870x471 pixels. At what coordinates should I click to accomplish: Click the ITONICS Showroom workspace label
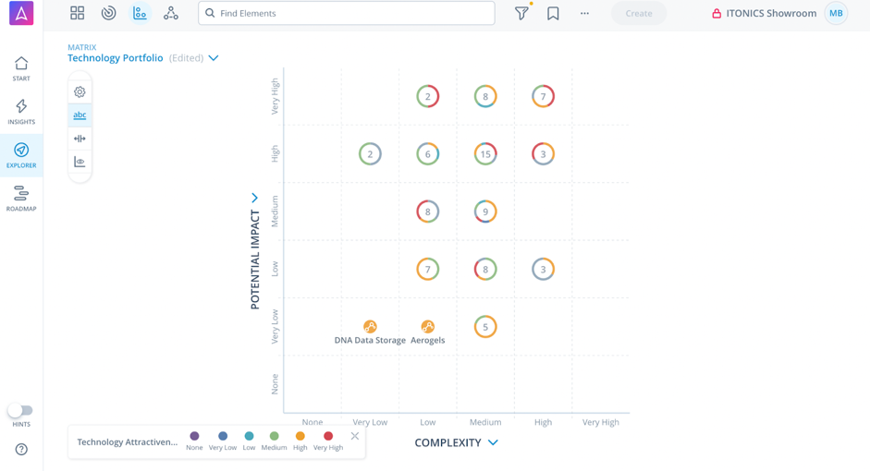point(771,13)
